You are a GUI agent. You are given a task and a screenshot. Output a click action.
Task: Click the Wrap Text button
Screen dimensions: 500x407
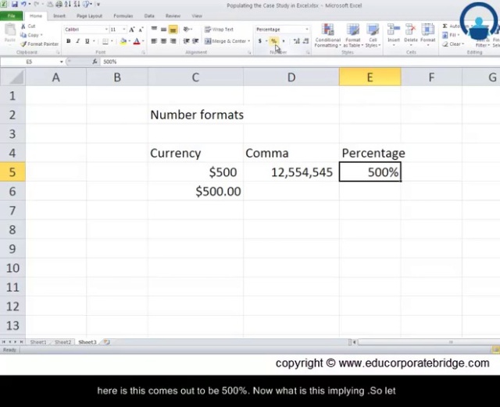219,30
